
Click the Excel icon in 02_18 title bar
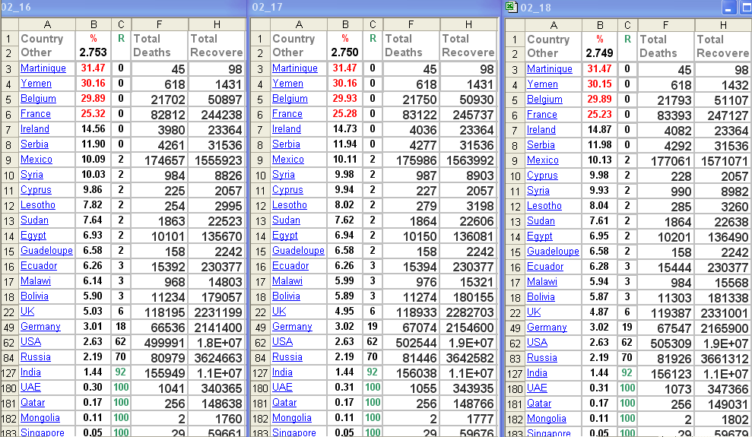tap(512, 8)
